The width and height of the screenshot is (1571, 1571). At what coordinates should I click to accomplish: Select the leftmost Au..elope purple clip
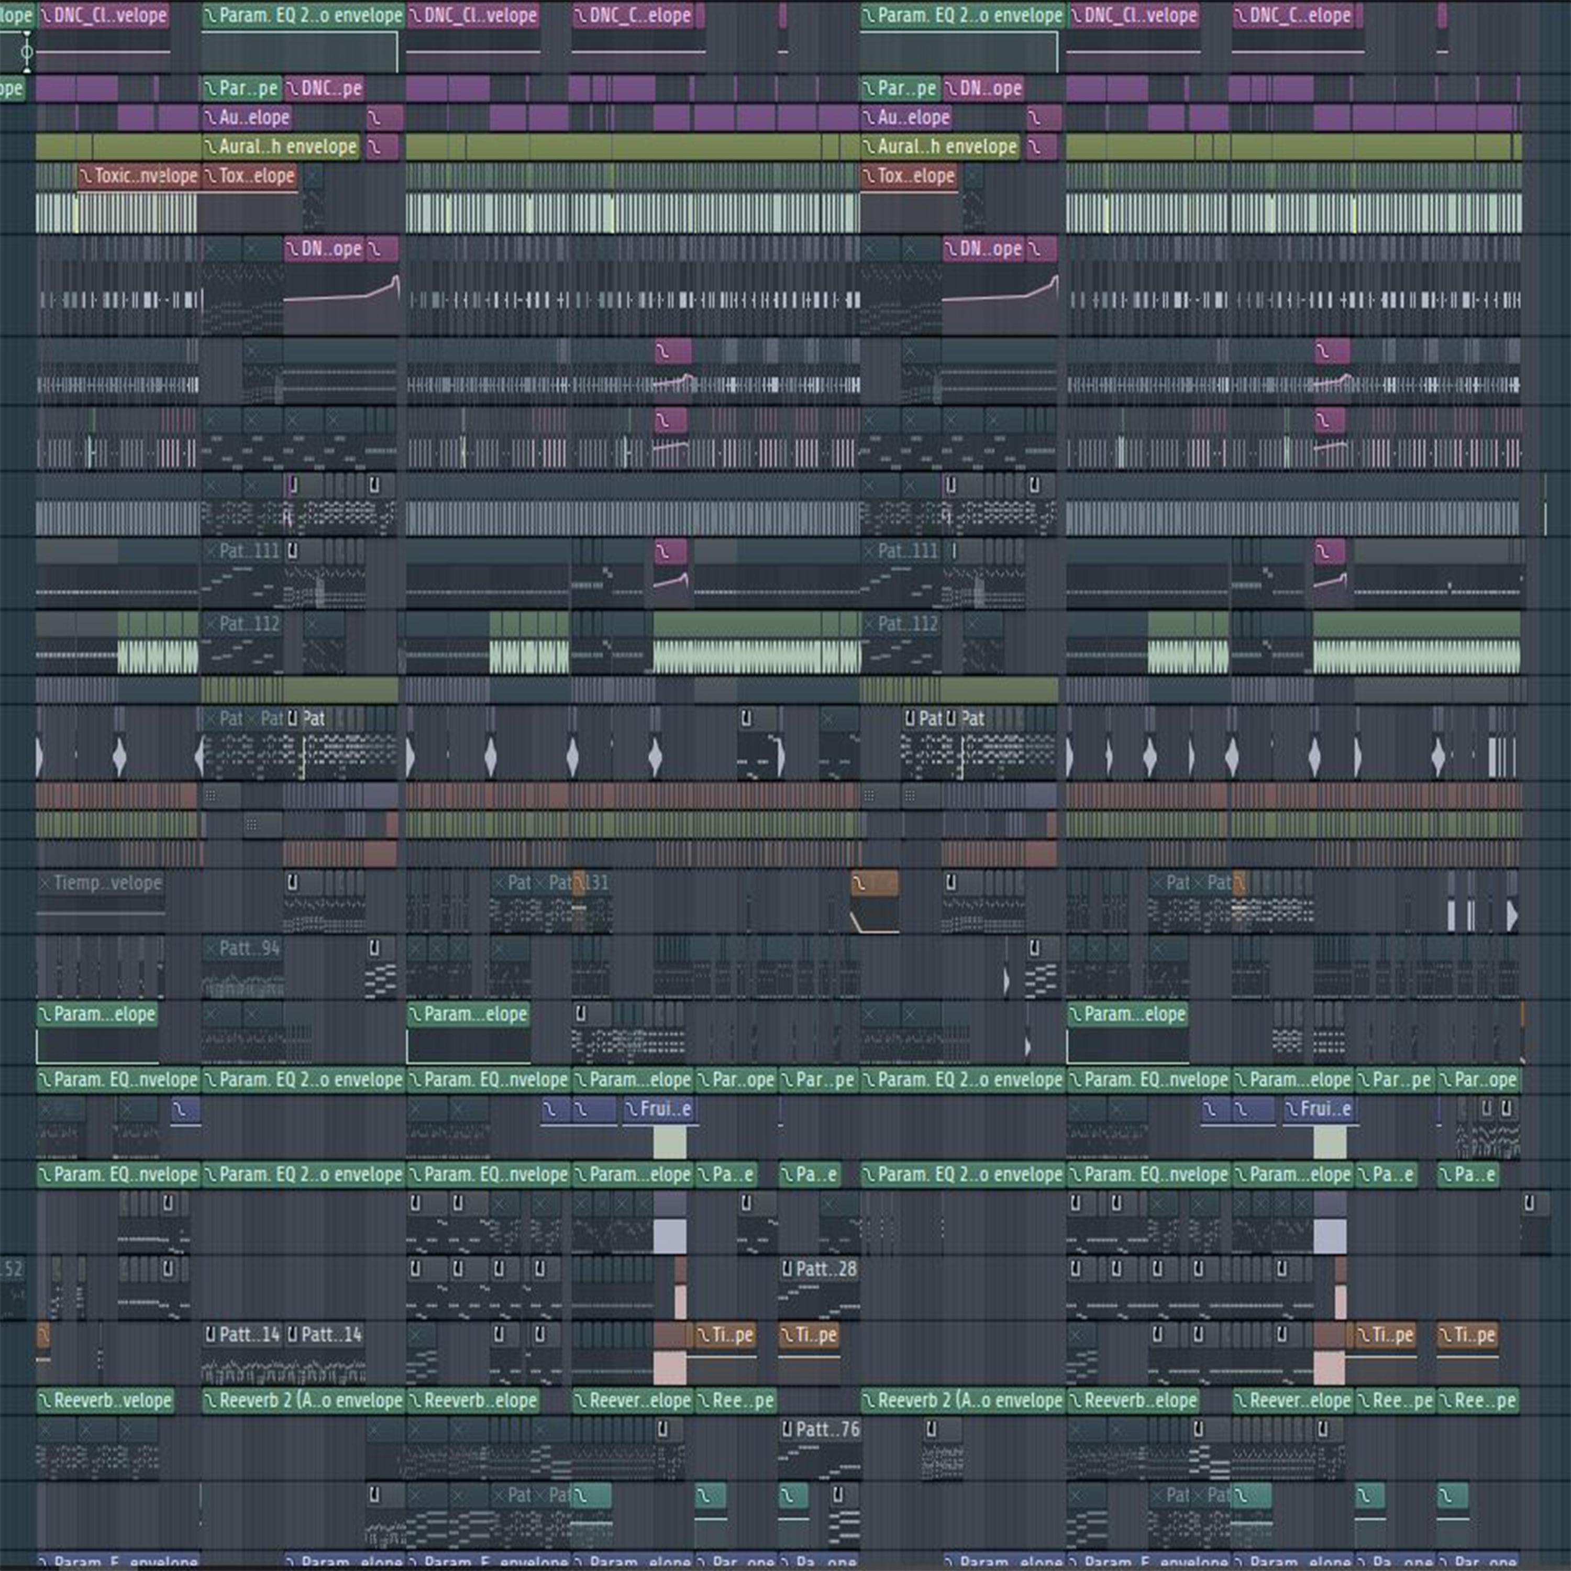click(x=246, y=117)
